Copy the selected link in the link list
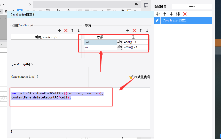This screenshot has height=139, width=221. [158, 14]
